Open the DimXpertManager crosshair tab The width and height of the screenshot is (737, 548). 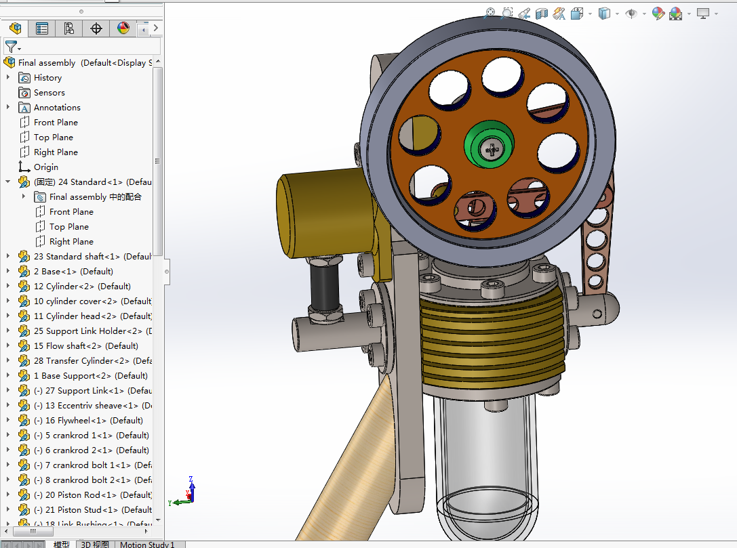tap(96, 28)
